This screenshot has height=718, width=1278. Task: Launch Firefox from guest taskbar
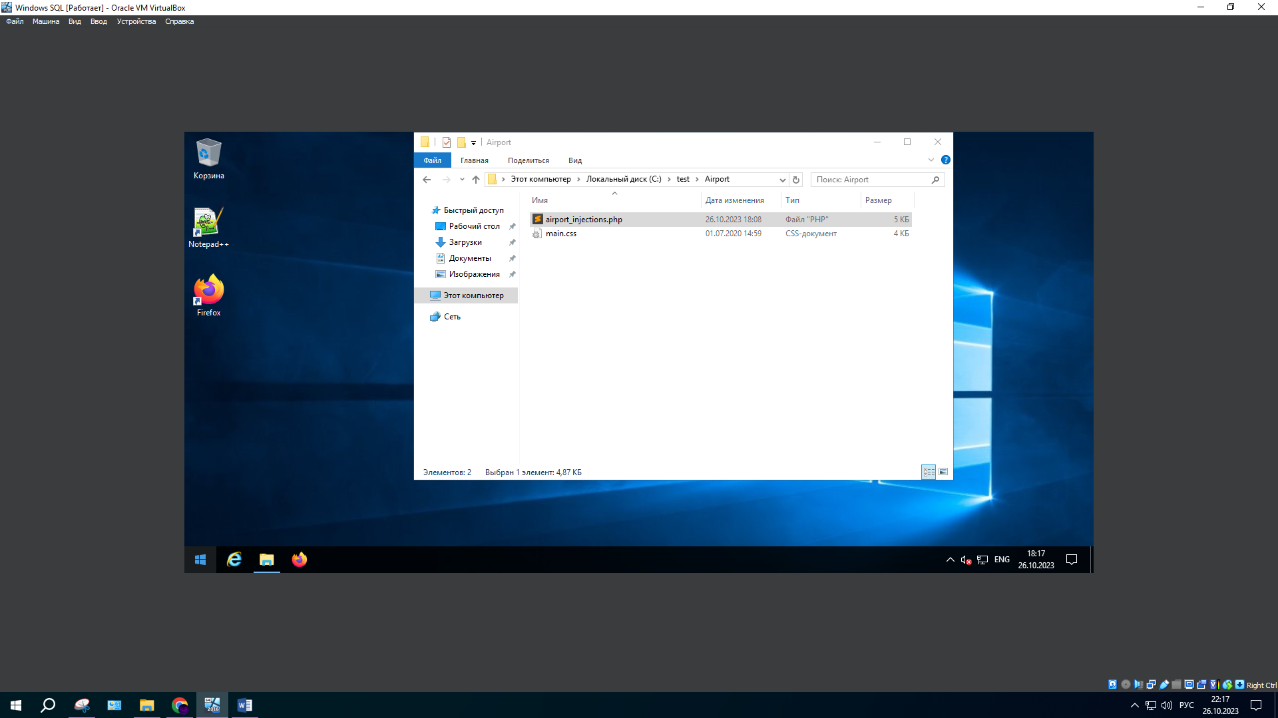point(300,560)
